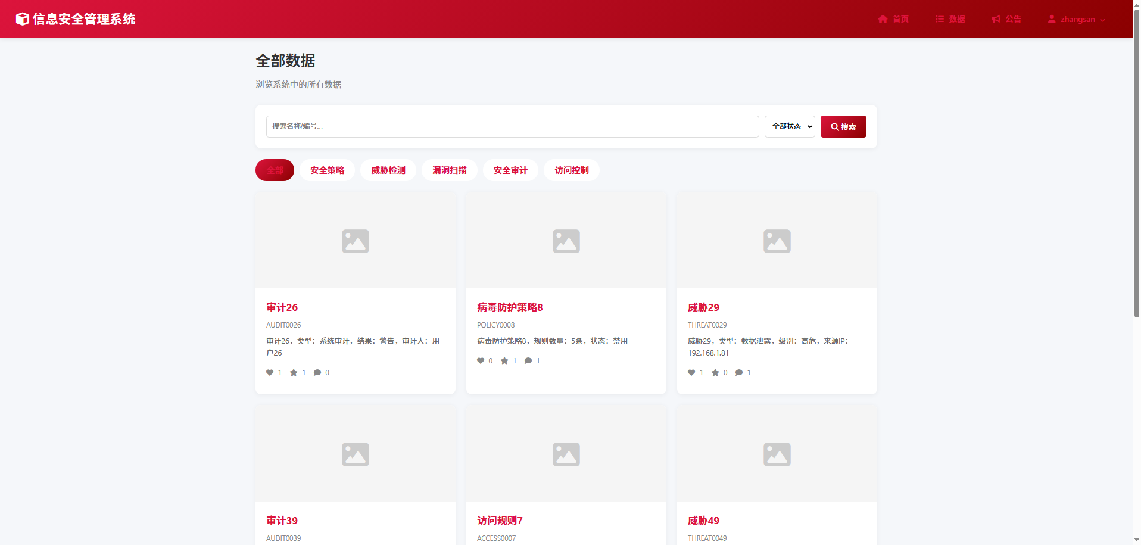This screenshot has width=1141, height=545.
Task: Open the zhangsan user menu chevron
Action: tap(1103, 20)
